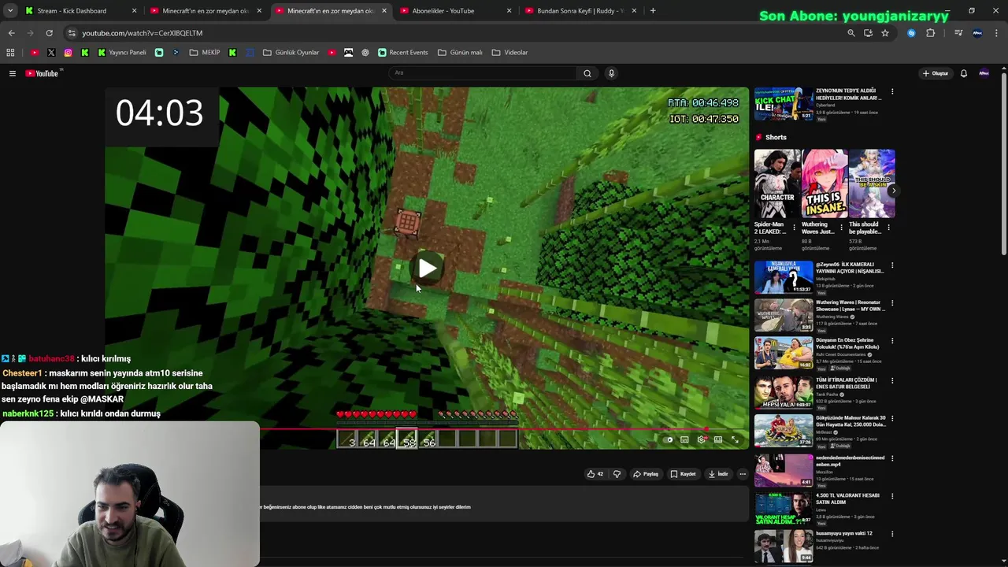Click the Kaydet save button
The width and height of the screenshot is (1008, 567).
pos(683,474)
